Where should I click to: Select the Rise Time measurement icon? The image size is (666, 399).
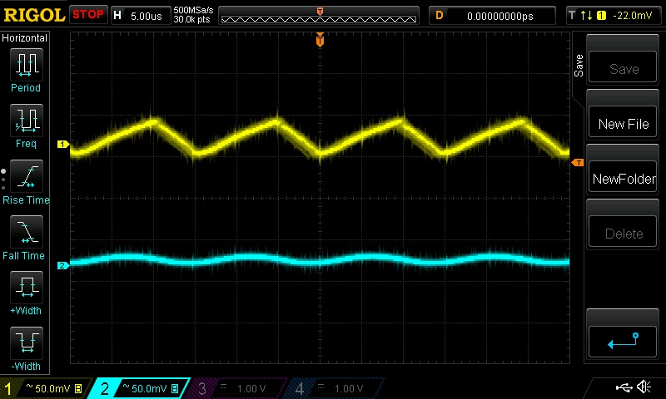(x=27, y=176)
